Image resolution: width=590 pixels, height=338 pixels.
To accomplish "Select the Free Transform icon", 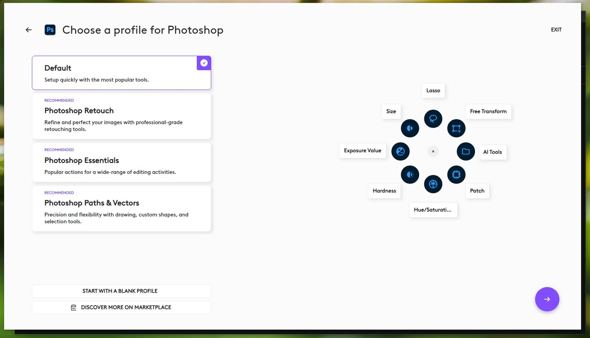I will tap(456, 128).
